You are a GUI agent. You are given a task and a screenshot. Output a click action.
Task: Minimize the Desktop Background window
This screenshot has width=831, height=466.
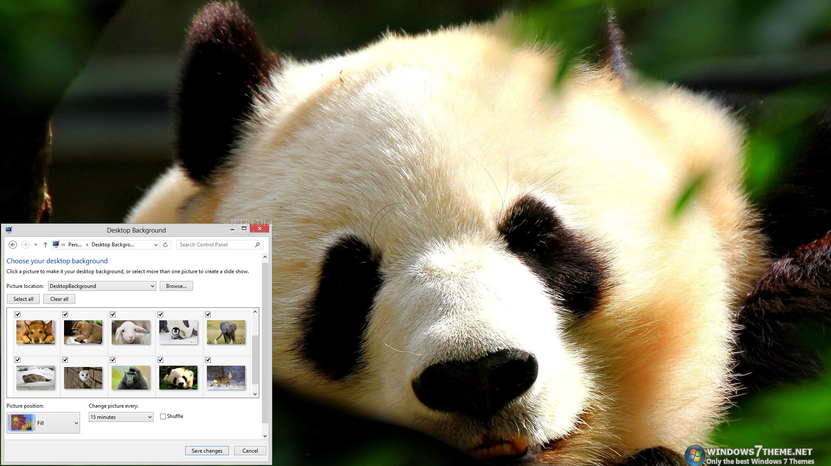pyautogui.click(x=232, y=229)
